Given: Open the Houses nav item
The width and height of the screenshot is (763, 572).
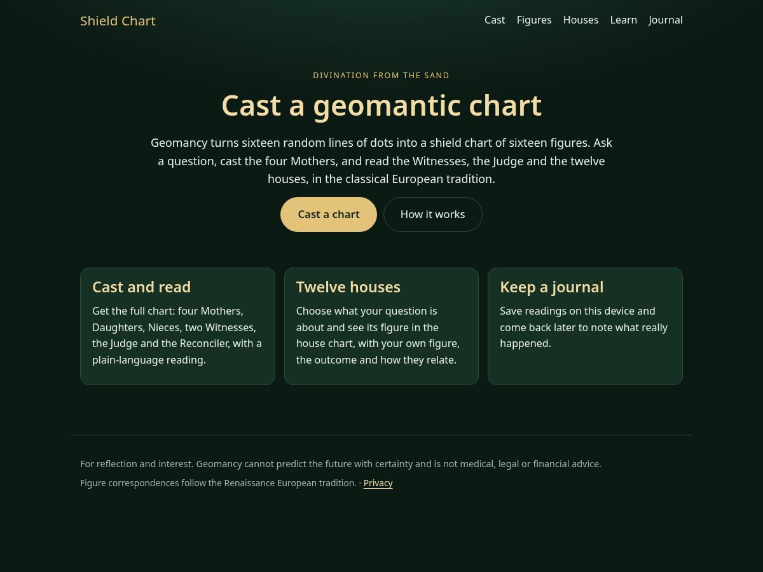Looking at the screenshot, I should click(x=581, y=20).
